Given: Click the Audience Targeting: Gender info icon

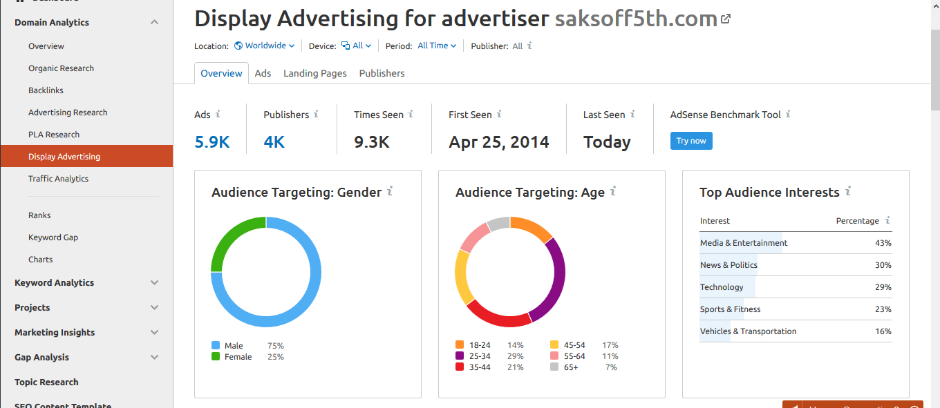Looking at the screenshot, I should click(389, 191).
